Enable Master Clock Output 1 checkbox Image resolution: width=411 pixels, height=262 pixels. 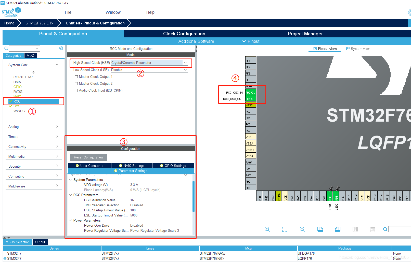pyautogui.click(x=76, y=77)
